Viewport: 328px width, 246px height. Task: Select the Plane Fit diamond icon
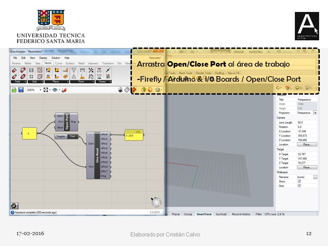click(66, 77)
